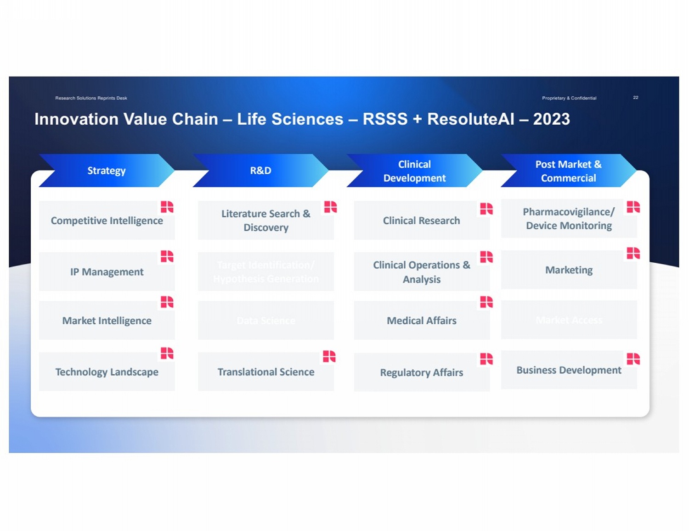Select the Clinical Development arrow header

click(414, 171)
